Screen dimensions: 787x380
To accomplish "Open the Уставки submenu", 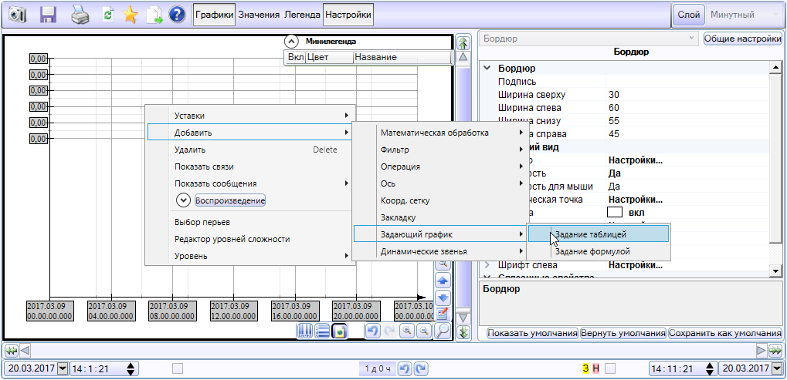I will click(x=250, y=116).
